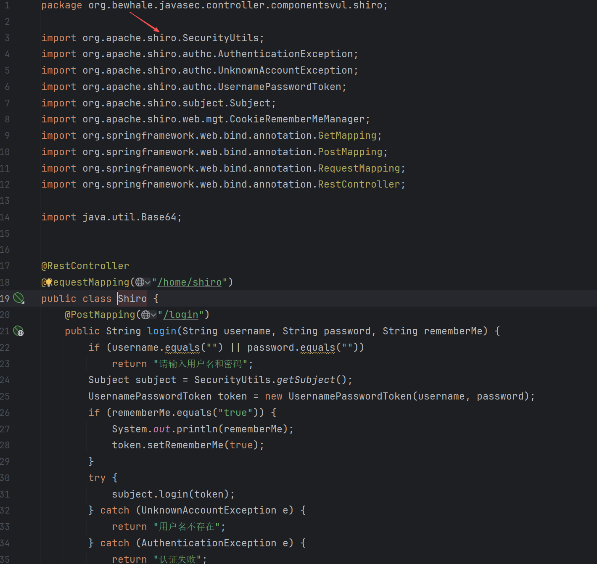Click the setRememberMe method call
Image resolution: width=597 pixels, height=564 pixels.
click(x=185, y=445)
